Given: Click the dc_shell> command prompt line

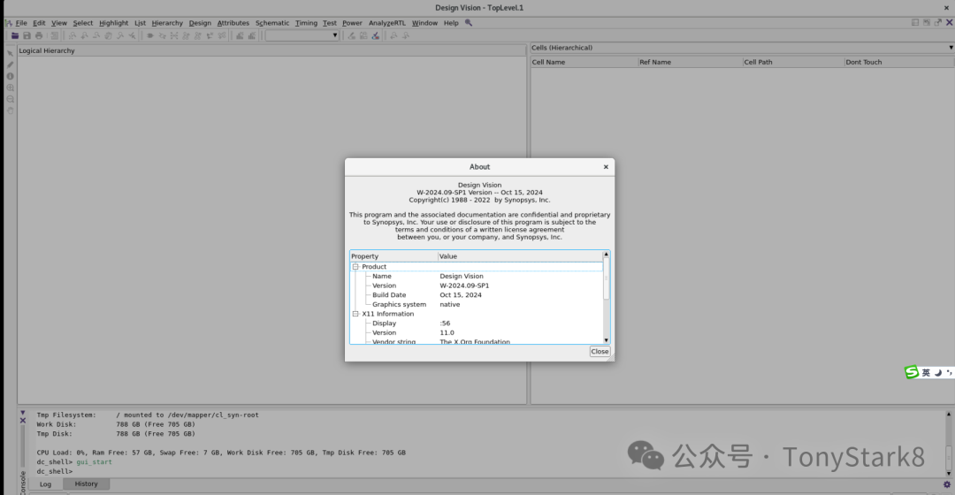Looking at the screenshot, I should coord(54,471).
